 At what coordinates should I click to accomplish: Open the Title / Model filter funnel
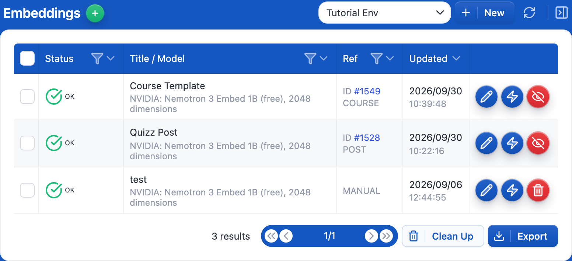[x=310, y=58]
